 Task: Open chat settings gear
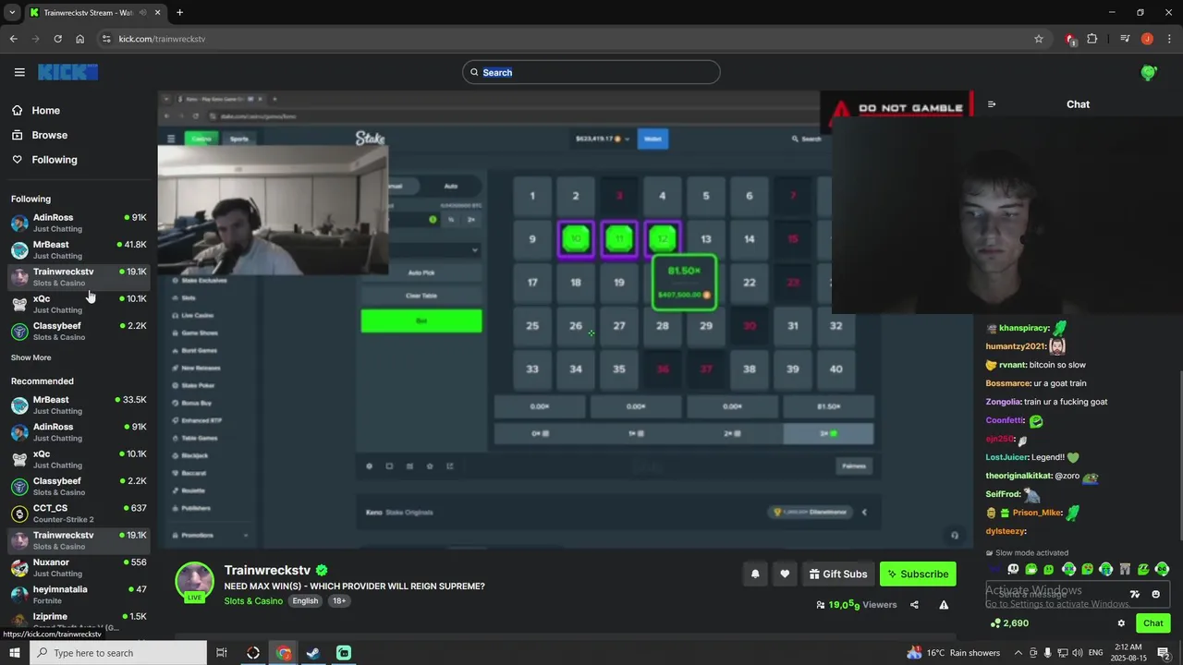(x=1121, y=623)
